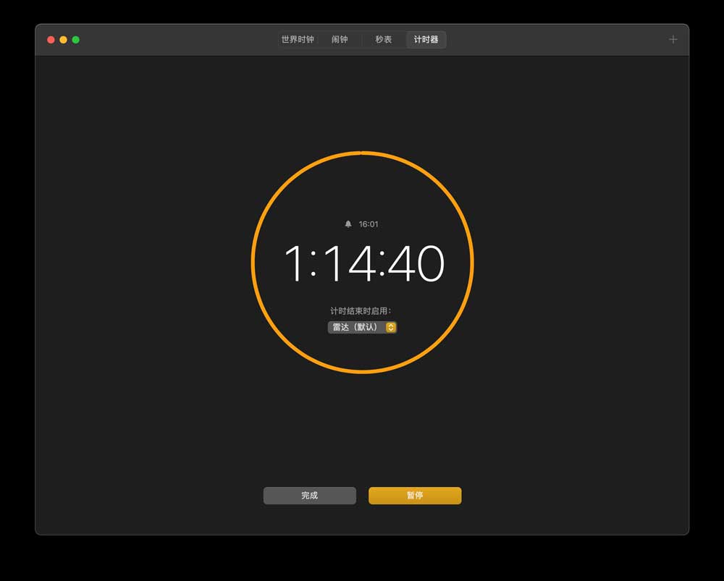Open the 雷达（默认）sound dropdown
This screenshot has height=581, width=724.
[x=356, y=327]
